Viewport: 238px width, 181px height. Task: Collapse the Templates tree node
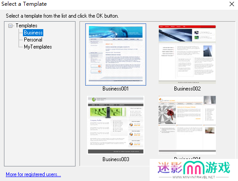(x=10, y=26)
